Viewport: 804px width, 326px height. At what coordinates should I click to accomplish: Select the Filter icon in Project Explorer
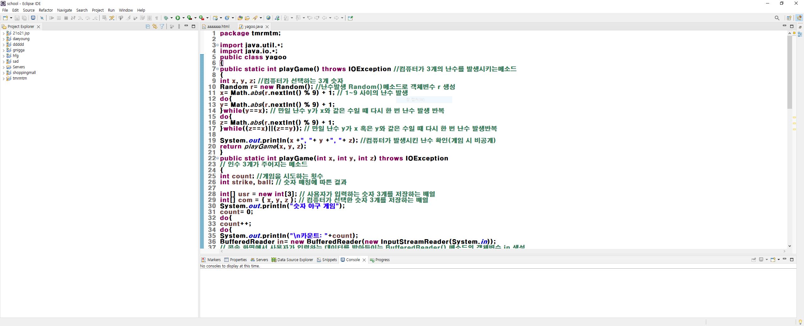(162, 26)
